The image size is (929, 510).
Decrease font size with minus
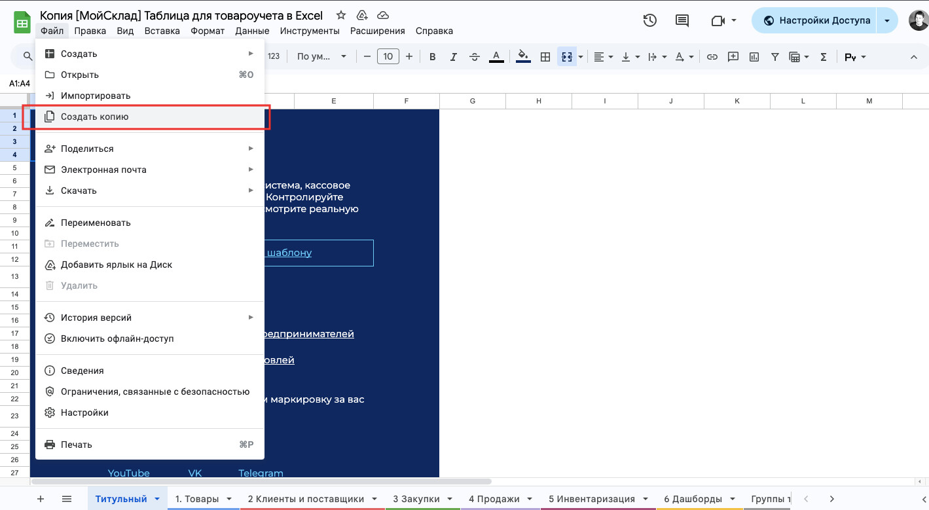(367, 57)
